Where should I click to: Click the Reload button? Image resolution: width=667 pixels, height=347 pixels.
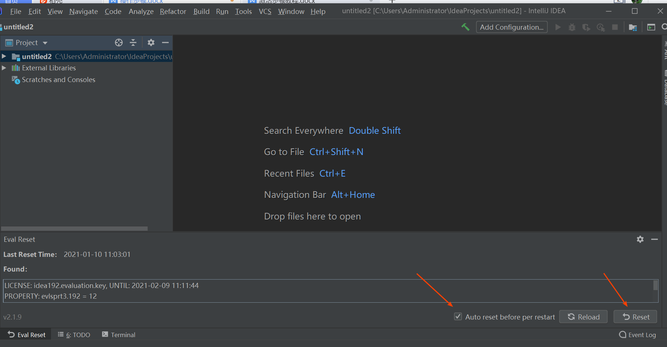[x=583, y=317]
